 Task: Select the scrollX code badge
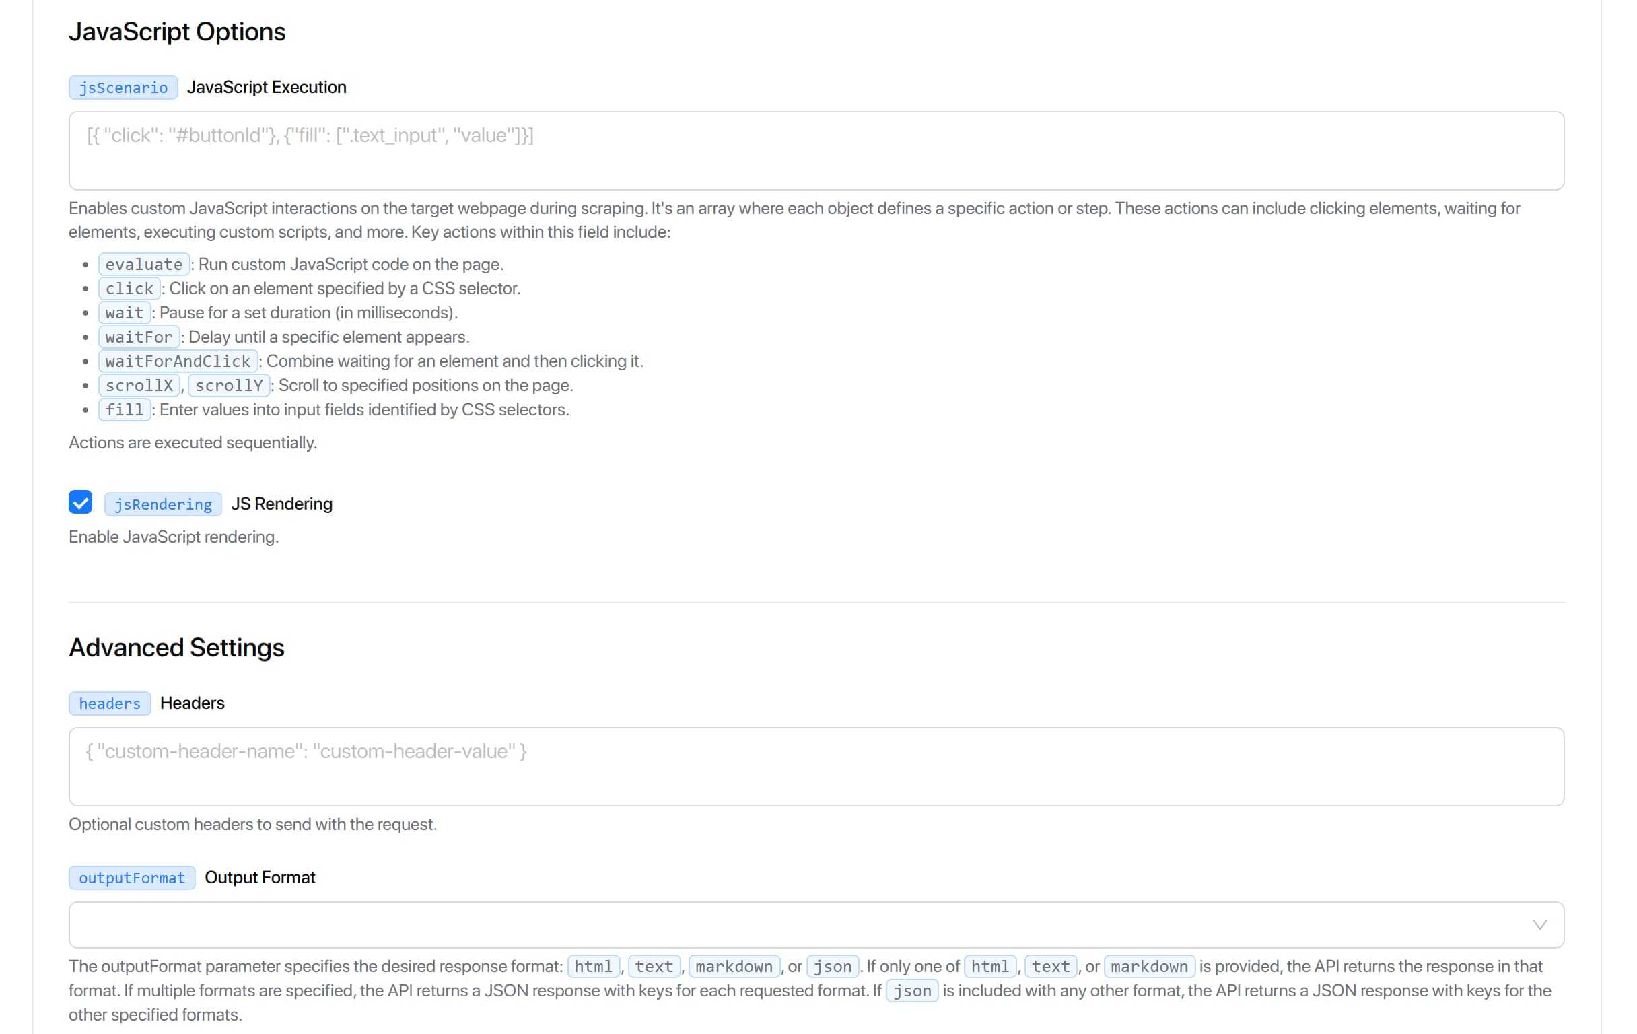tap(139, 386)
